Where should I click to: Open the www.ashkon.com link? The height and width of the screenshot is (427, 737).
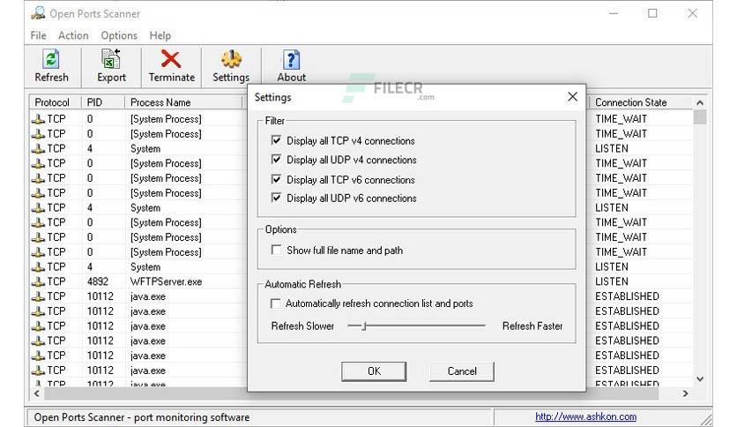point(585,416)
